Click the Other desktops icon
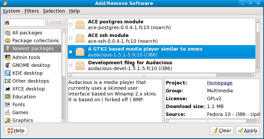Viewport: 264px width, 139px height. pyautogui.click(x=8, y=81)
